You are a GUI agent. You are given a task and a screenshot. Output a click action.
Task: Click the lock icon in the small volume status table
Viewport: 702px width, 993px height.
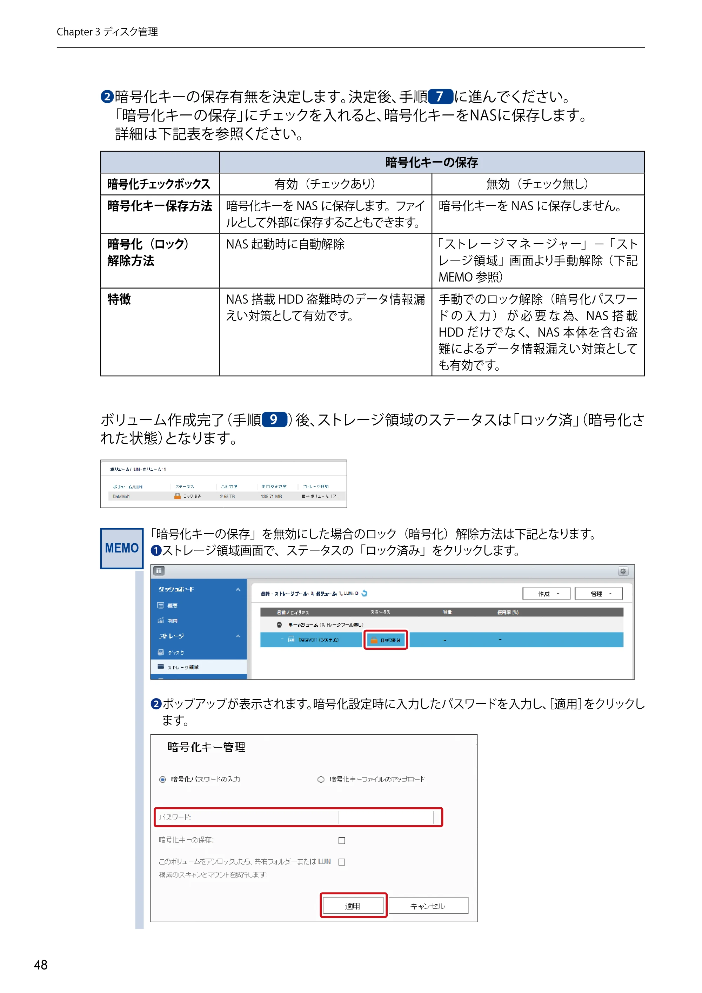(177, 496)
